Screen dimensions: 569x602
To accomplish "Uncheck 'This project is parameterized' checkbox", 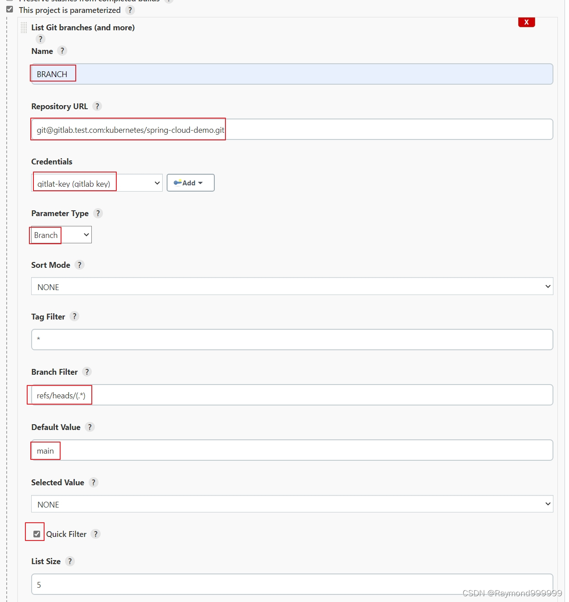I will click(x=9, y=9).
